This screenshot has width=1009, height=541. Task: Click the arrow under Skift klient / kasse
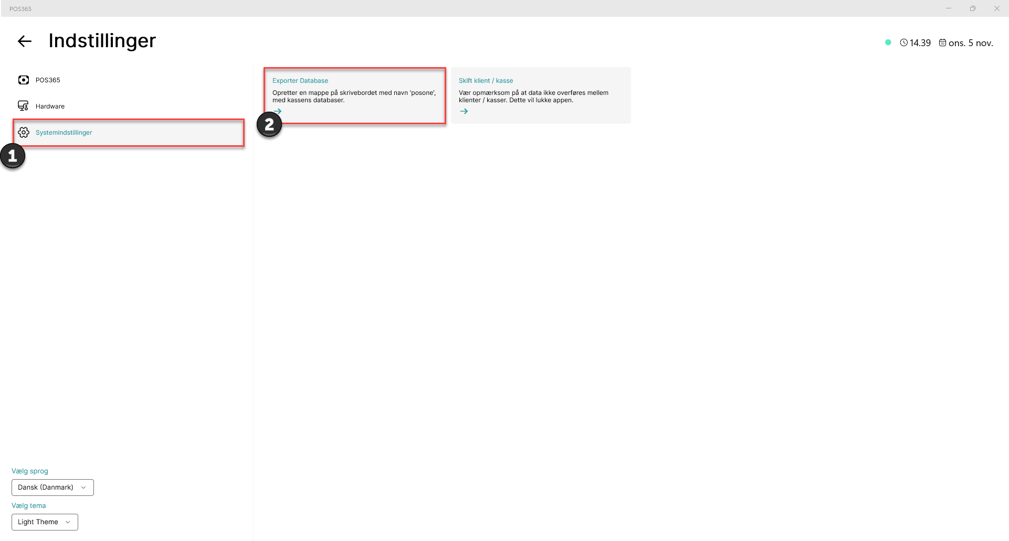464,111
